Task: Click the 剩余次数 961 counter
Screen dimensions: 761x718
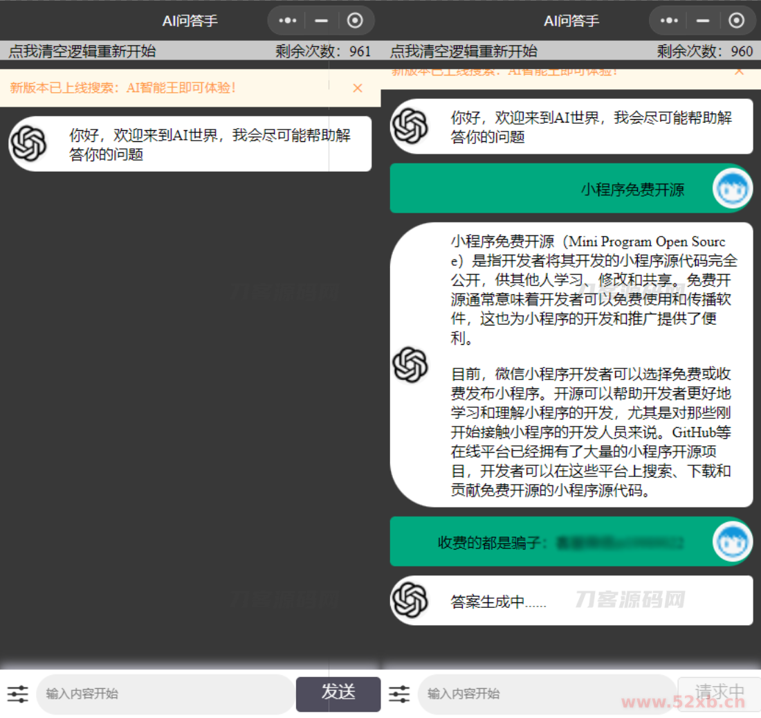Action: point(322,51)
